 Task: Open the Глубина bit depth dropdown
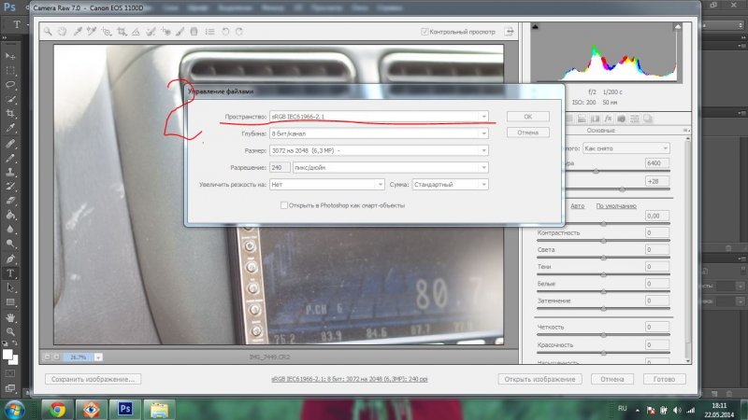(379, 133)
